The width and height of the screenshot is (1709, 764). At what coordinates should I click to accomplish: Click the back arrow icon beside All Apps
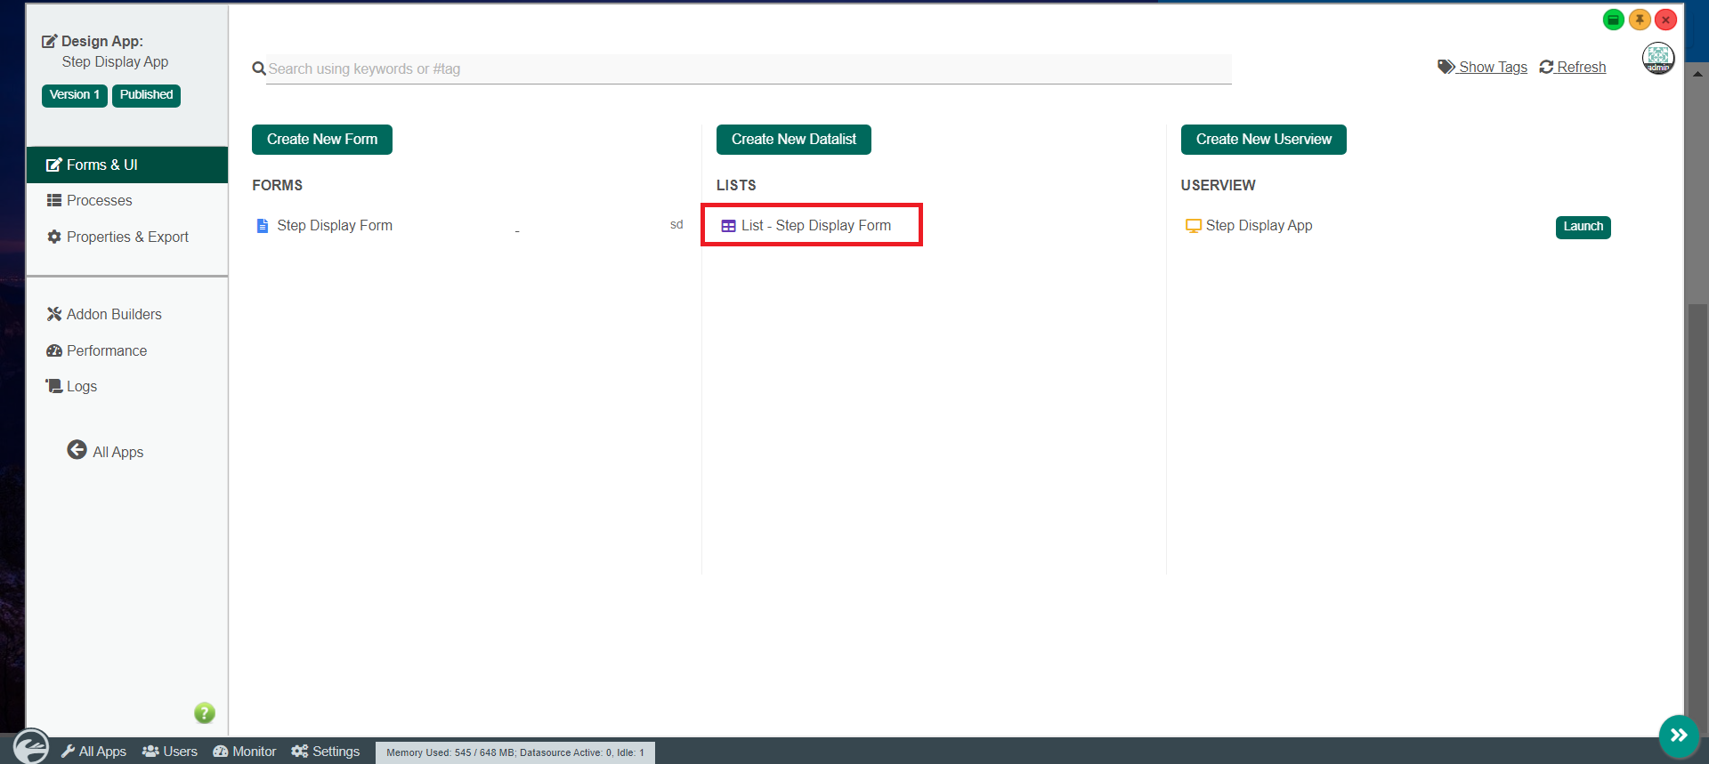click(77, 450)
